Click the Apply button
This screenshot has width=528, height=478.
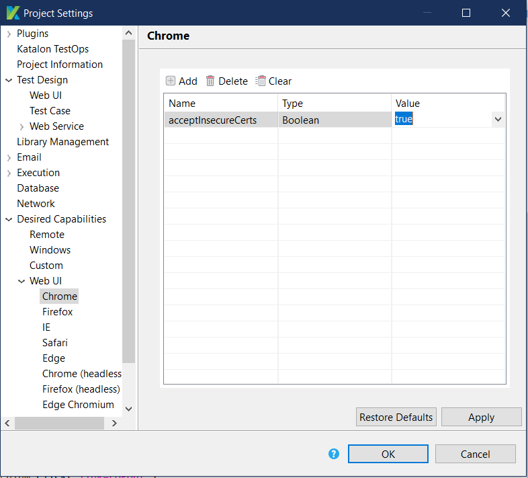pyautogui.click(x=481, y=417)
